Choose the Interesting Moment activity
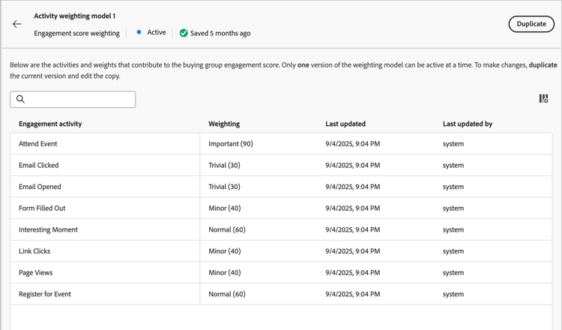The image size is (562, 330). [x=48, y=229]
